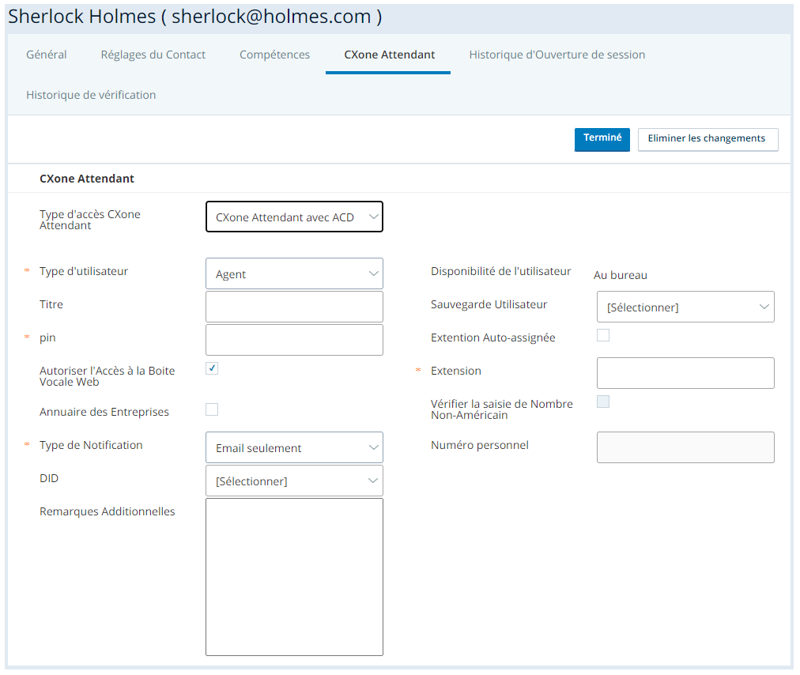
Task: Focus the Extension input field
Action: [x=685, y=373]
